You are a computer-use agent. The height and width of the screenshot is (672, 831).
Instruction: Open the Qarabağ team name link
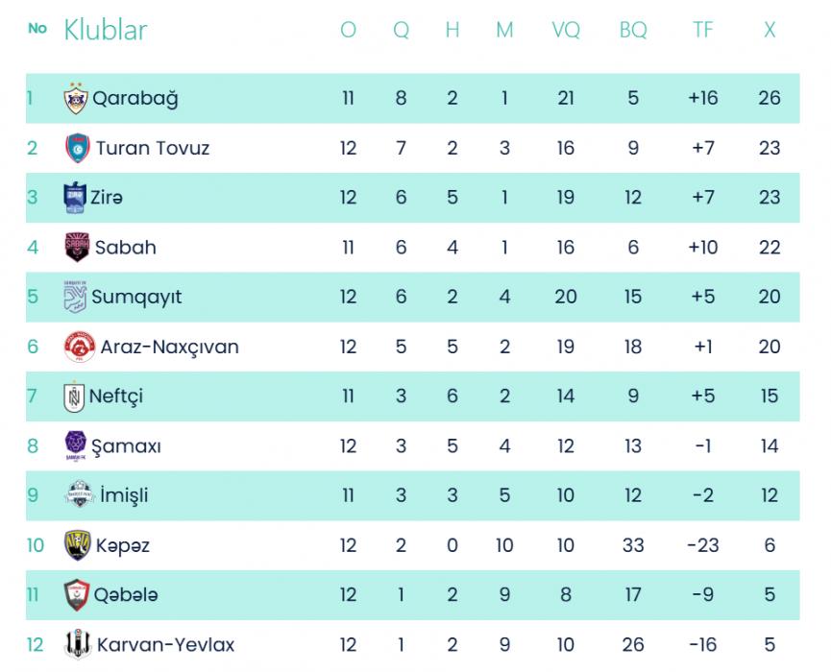tap(134, 98)
